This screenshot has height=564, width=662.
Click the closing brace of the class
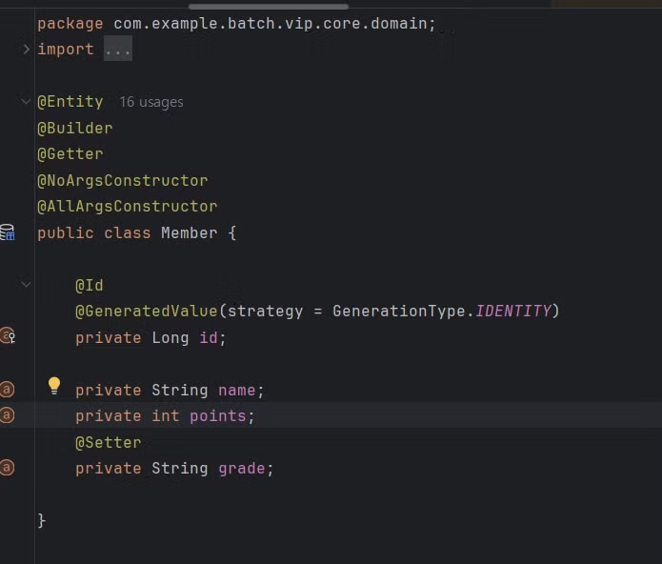click(41, 520)
